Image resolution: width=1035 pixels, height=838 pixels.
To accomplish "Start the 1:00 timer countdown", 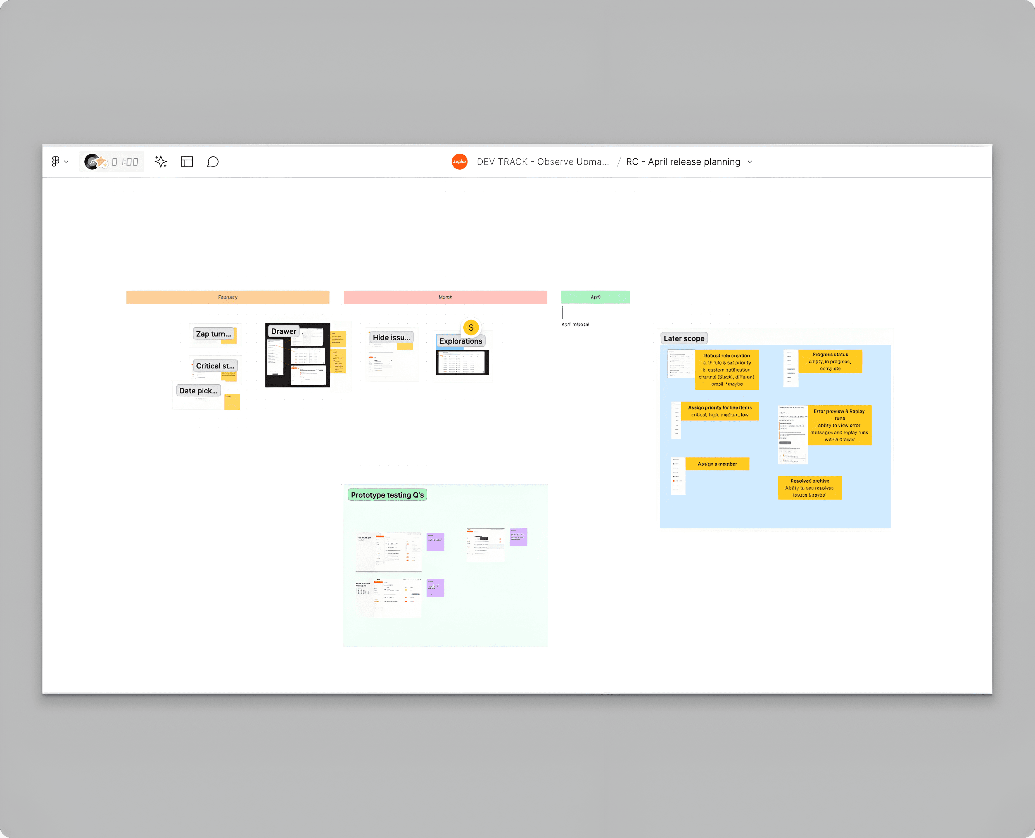I will 125,162.
